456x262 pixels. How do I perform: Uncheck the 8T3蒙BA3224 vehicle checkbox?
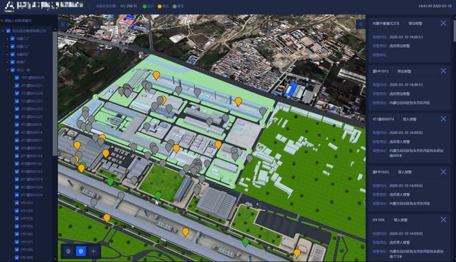[x=17, y=195]
